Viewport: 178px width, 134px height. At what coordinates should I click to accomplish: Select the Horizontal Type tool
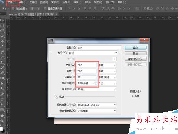pyautogui.click(x=2, y=99)
